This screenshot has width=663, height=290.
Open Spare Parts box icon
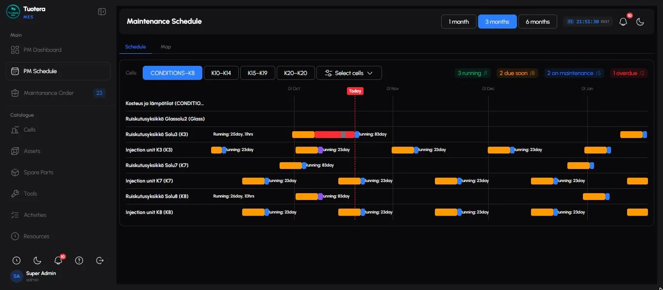pyautogui.click(x=15, y=172)
